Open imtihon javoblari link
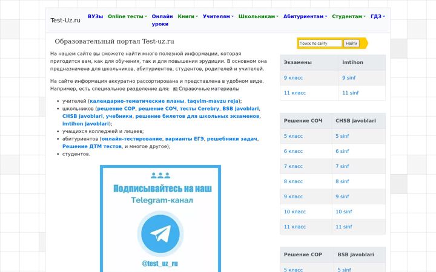Image resolution: width=436 pixels, height=272 pixels. click(x=85, y=123)
